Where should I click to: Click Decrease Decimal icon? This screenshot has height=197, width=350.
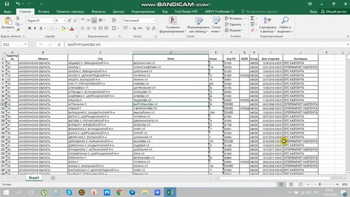coord(154,28)
